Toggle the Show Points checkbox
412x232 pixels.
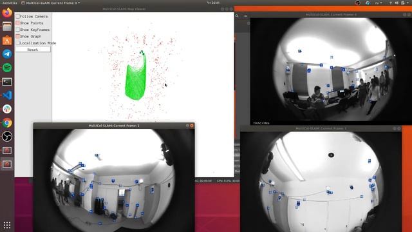coord(18,23)
